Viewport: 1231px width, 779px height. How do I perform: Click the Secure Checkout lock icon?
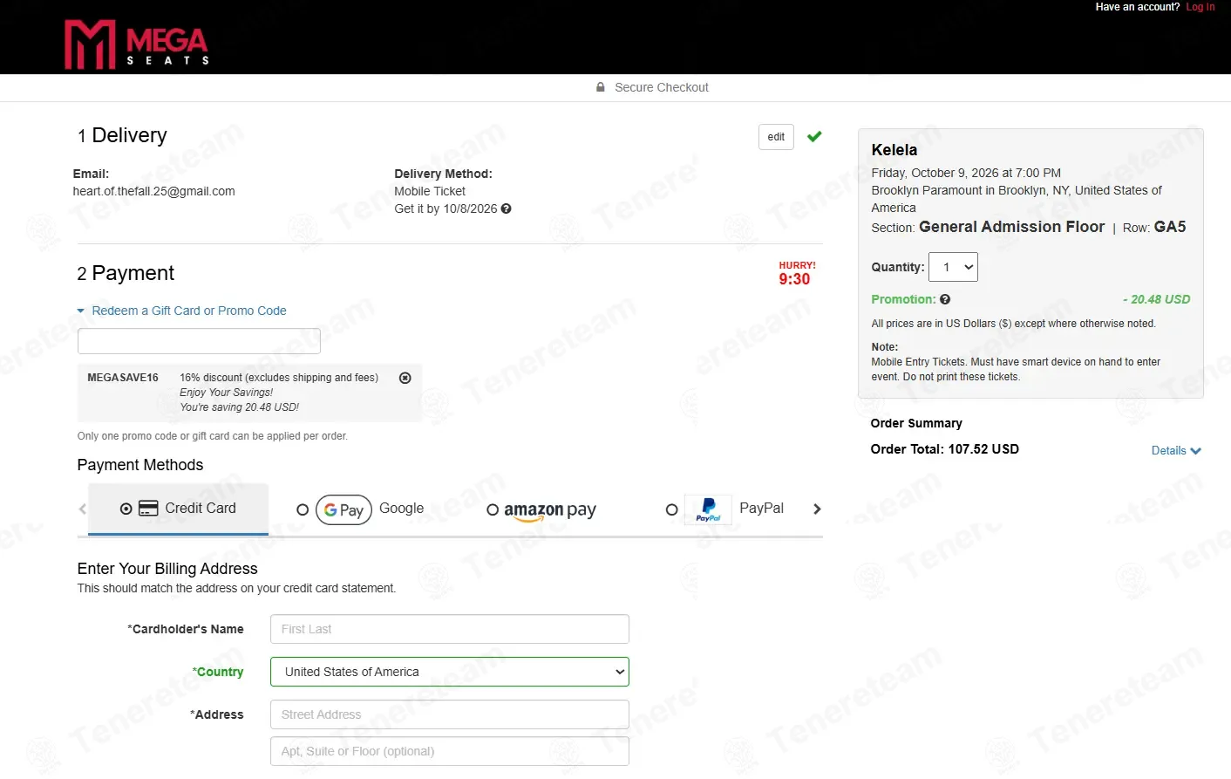(x=601, y=87)
